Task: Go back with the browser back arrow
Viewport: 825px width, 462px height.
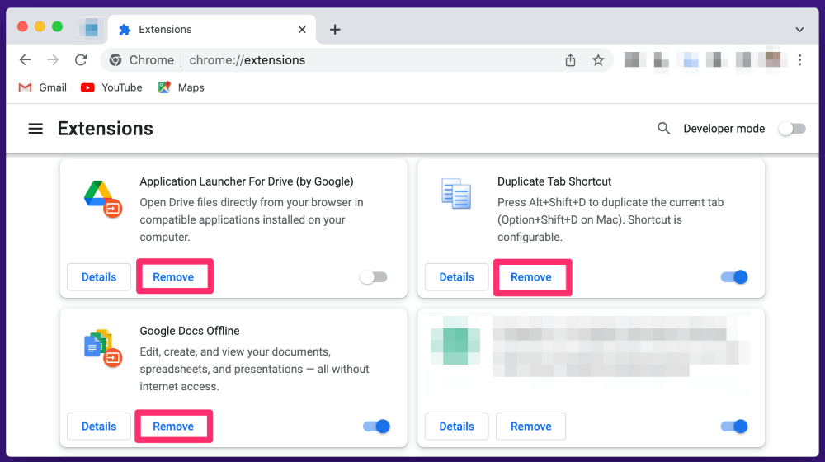Action: [25, 60]
